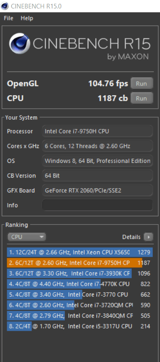The width and height of the screenshot is (160, 362).
Task: Expand the CPU ranking type dropdown
Action: 27,237
